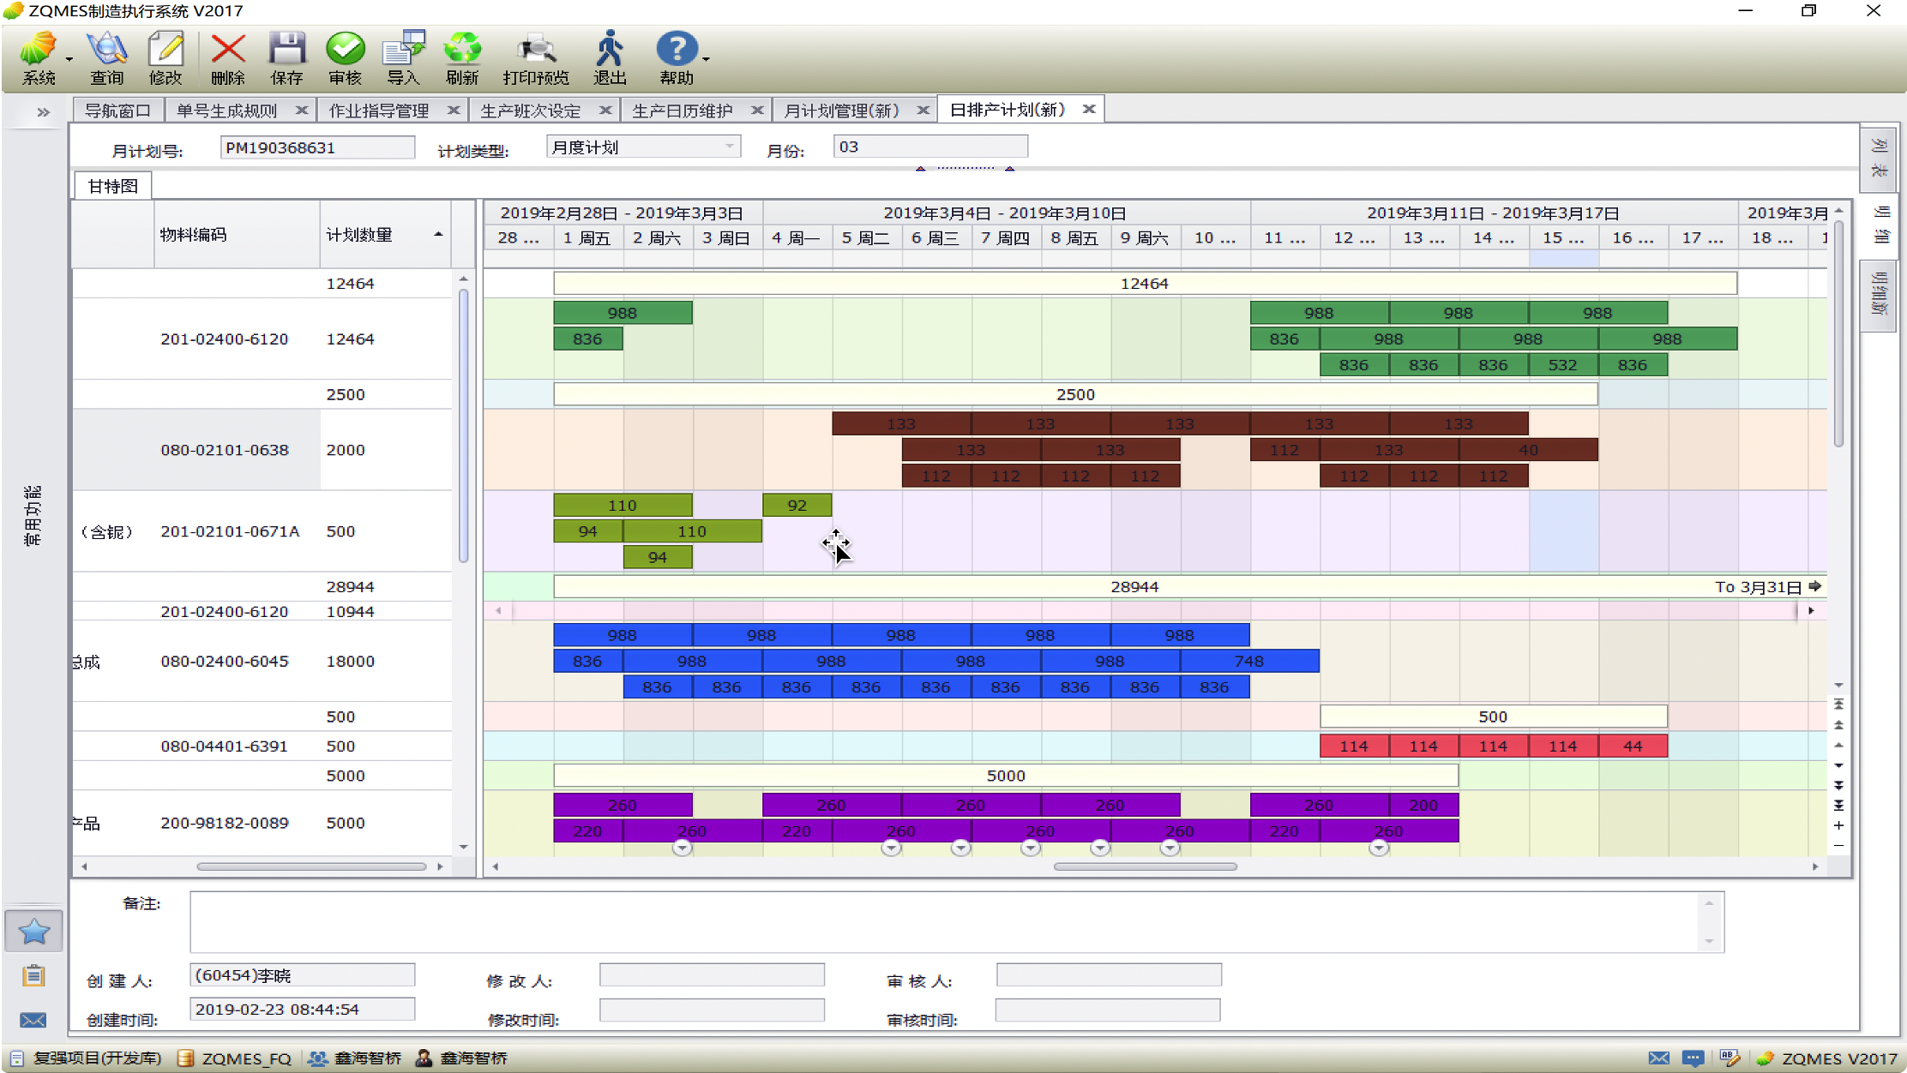Click the red 删除 (Delete) icon
The image size is (1907, 1073).
coord(227,57)
